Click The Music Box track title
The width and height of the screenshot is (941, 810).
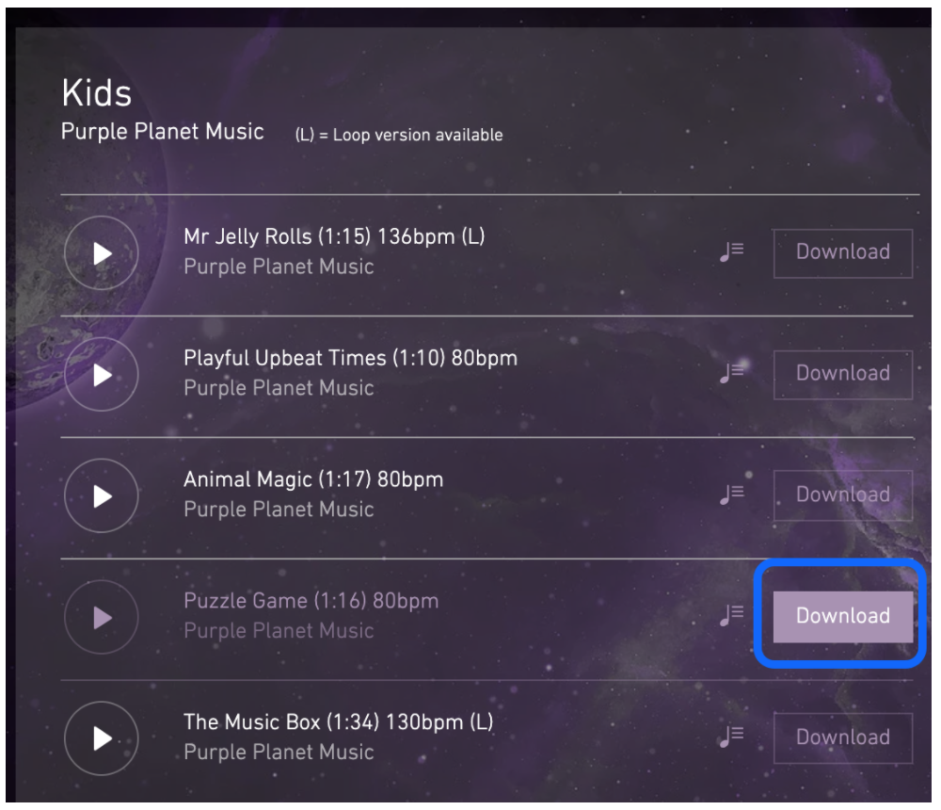338,722
